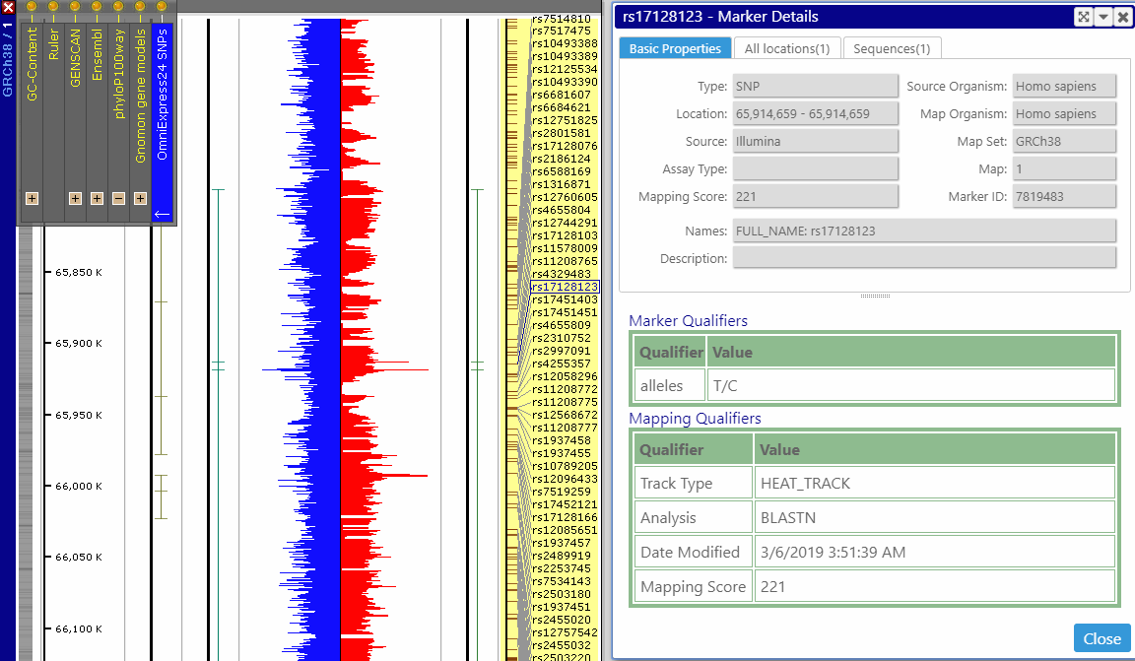Open the Sequences(1) tab
The image size is (1135, 661).
pos(892,48)
